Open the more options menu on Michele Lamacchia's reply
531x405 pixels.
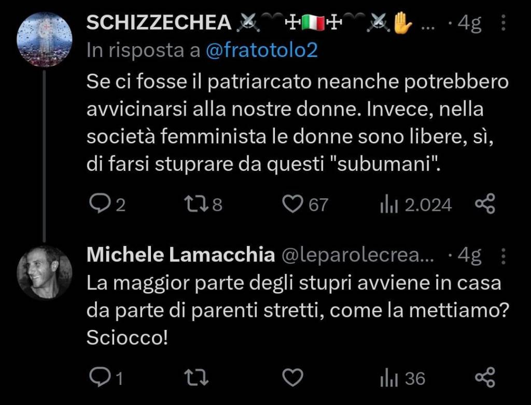[502, 255]
